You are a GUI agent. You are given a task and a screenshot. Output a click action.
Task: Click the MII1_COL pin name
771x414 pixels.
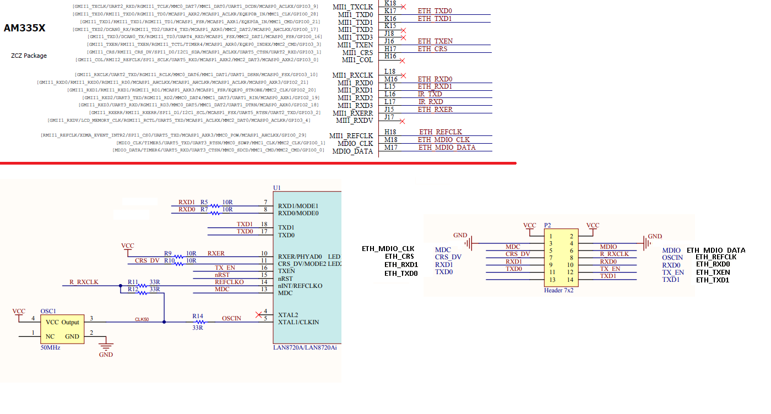click(357, 60)
